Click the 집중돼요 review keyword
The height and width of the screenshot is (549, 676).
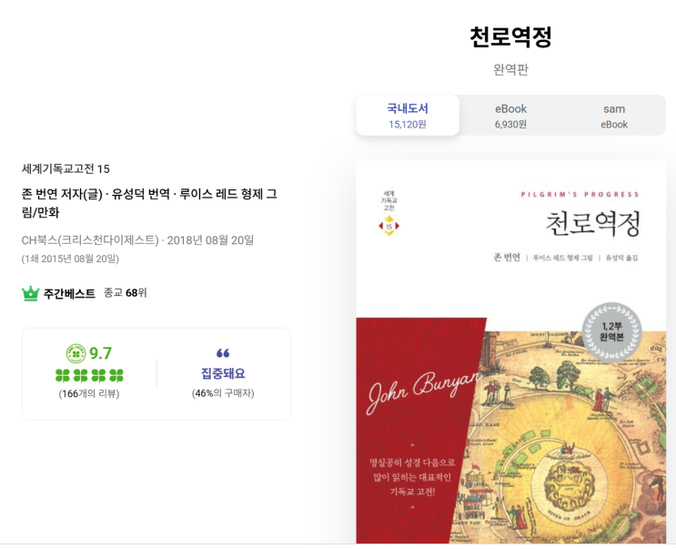(223, 373)
